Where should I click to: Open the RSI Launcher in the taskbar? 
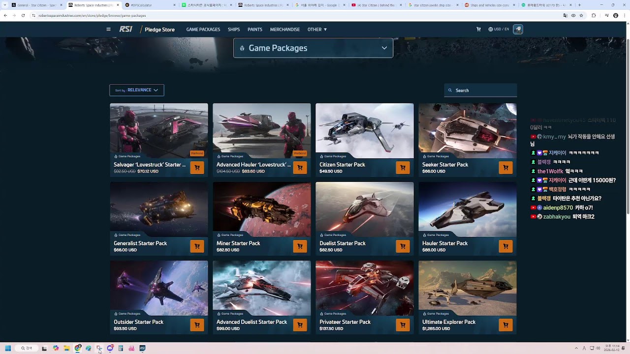[142, 348]
